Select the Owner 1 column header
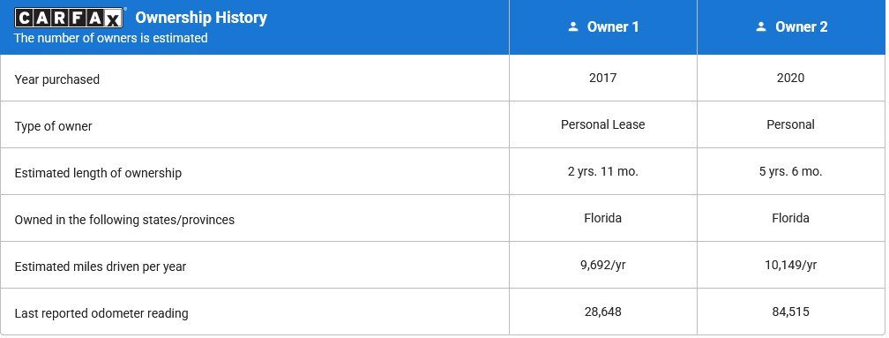This screenshot has height=338, width=889. (603, 26)
